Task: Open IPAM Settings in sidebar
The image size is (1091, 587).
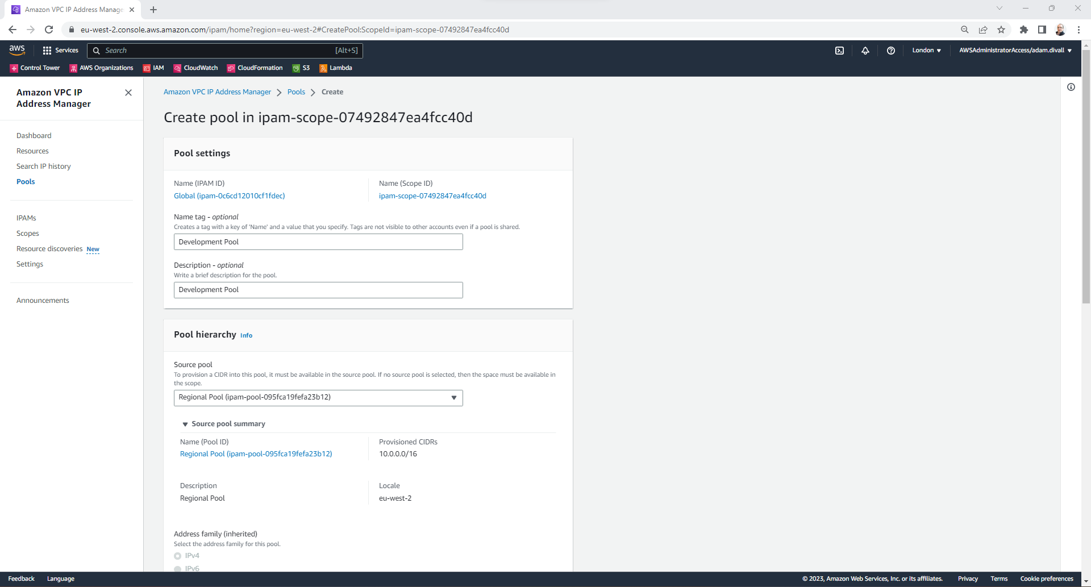Action: tap(30, 264)
